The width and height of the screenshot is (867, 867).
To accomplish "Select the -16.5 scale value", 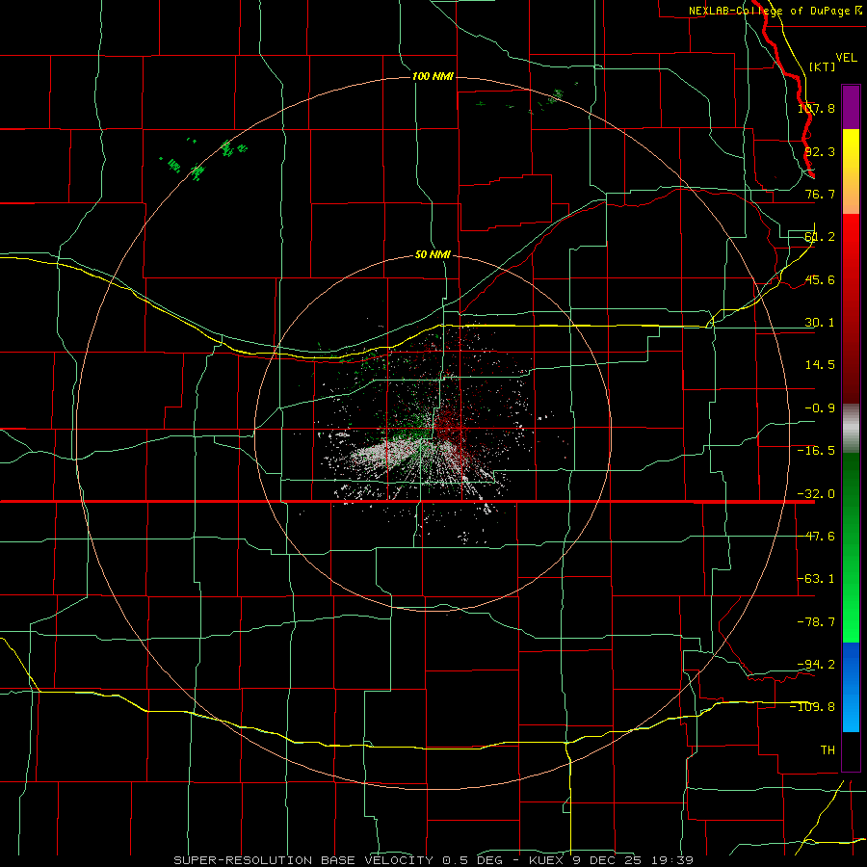I will click(816, 451).
